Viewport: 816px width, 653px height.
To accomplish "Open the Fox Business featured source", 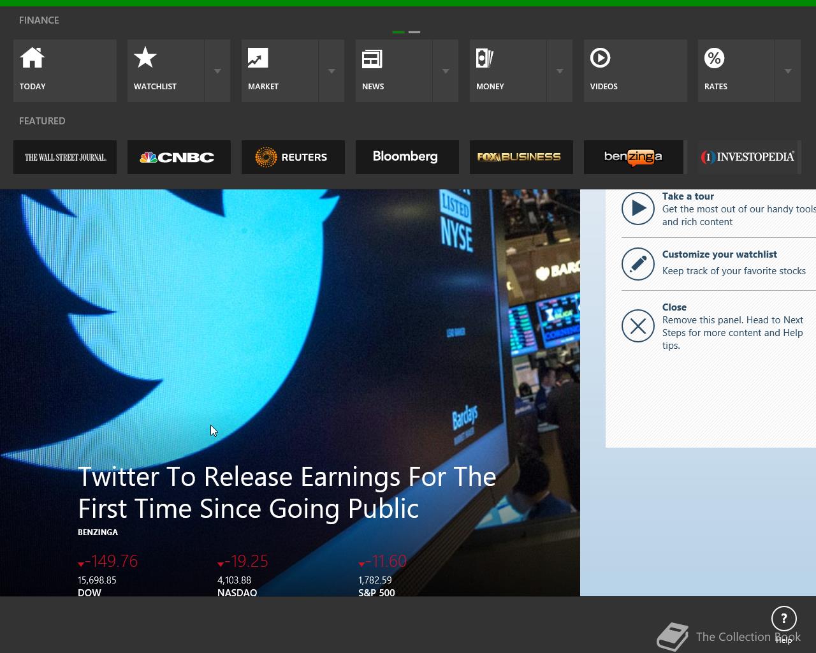I will click(521, 157).
